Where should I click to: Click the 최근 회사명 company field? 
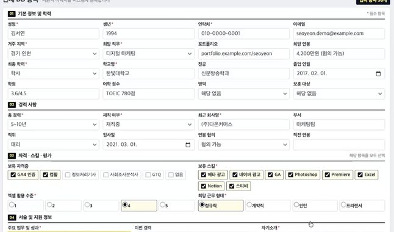243,125
